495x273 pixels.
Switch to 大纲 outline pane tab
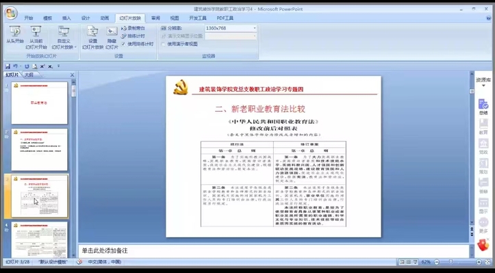(x=29, y=75)
